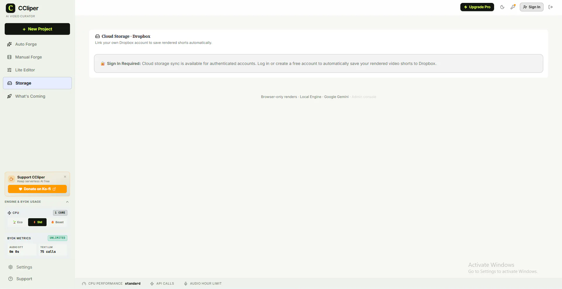Click the Text LLM calls tile
Viewport: 562px width, 289px height.
tap(52, 250)
